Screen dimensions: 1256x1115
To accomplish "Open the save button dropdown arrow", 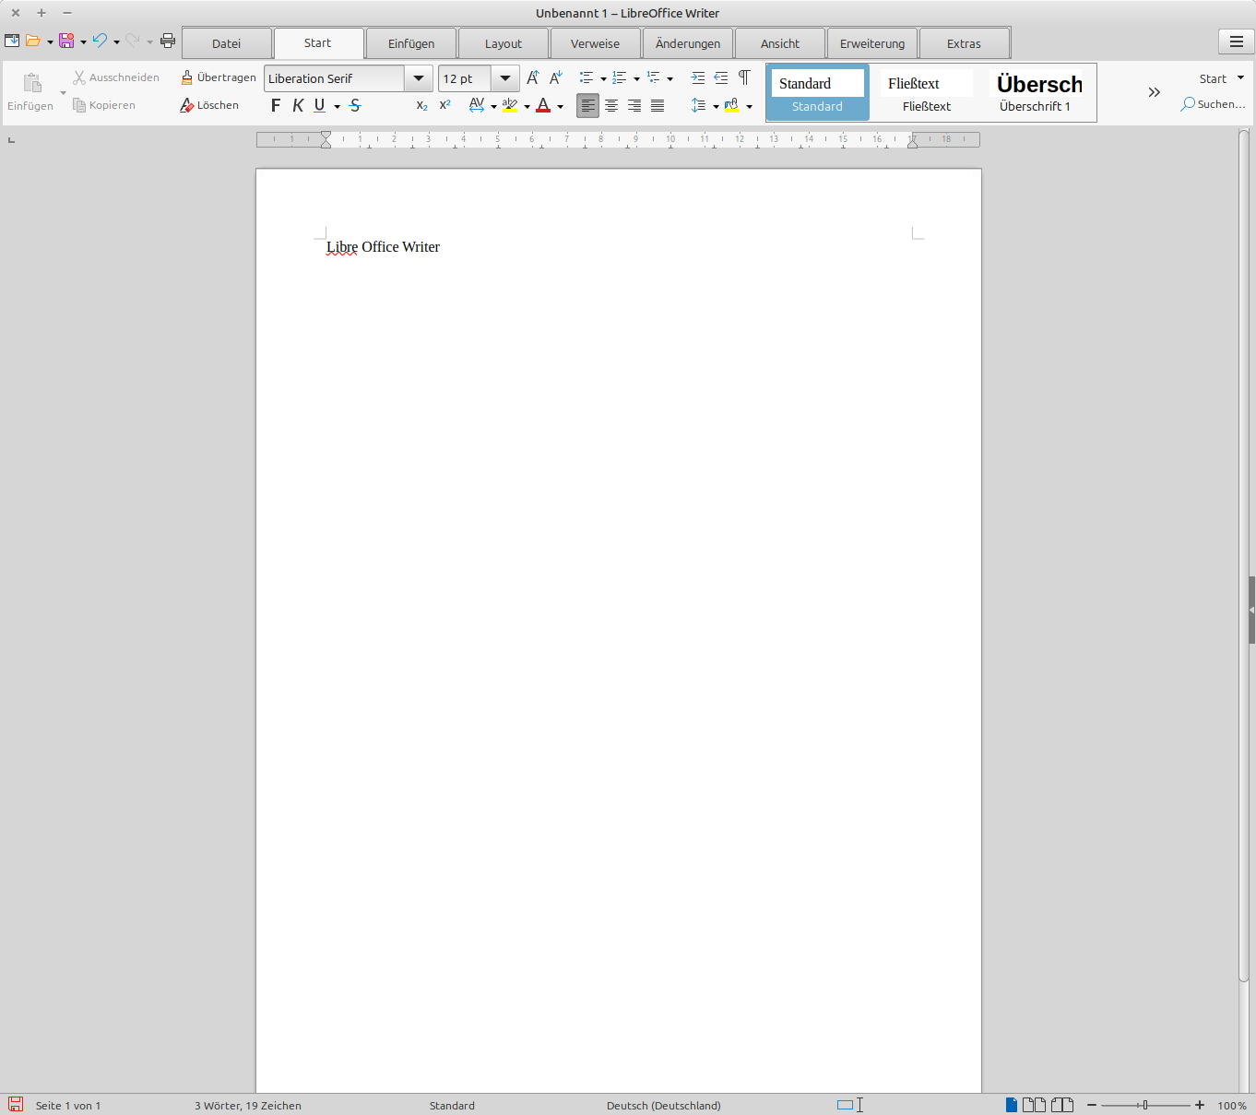I will point(83,42).
